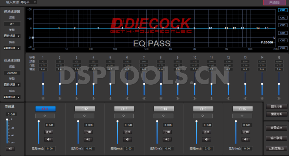Open the 输入音源 input source dropdown
This screenshot has width=289, height=156.
click(x=28, y=2)
